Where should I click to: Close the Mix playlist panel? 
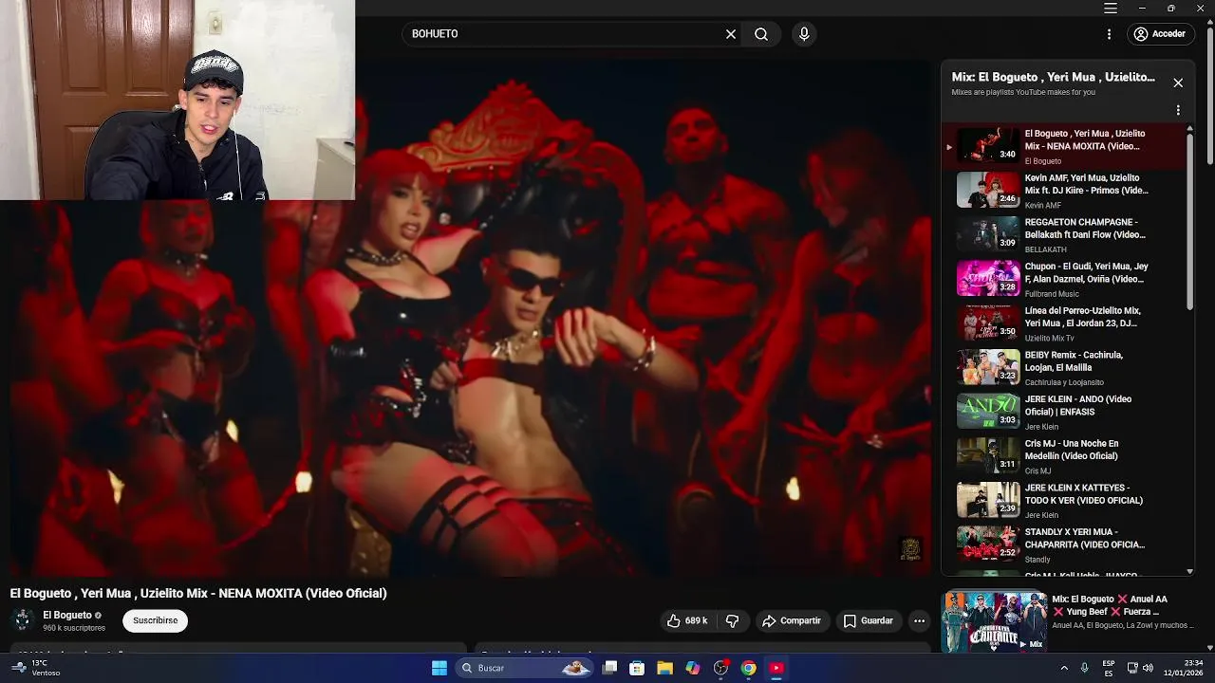(1178, 83)
